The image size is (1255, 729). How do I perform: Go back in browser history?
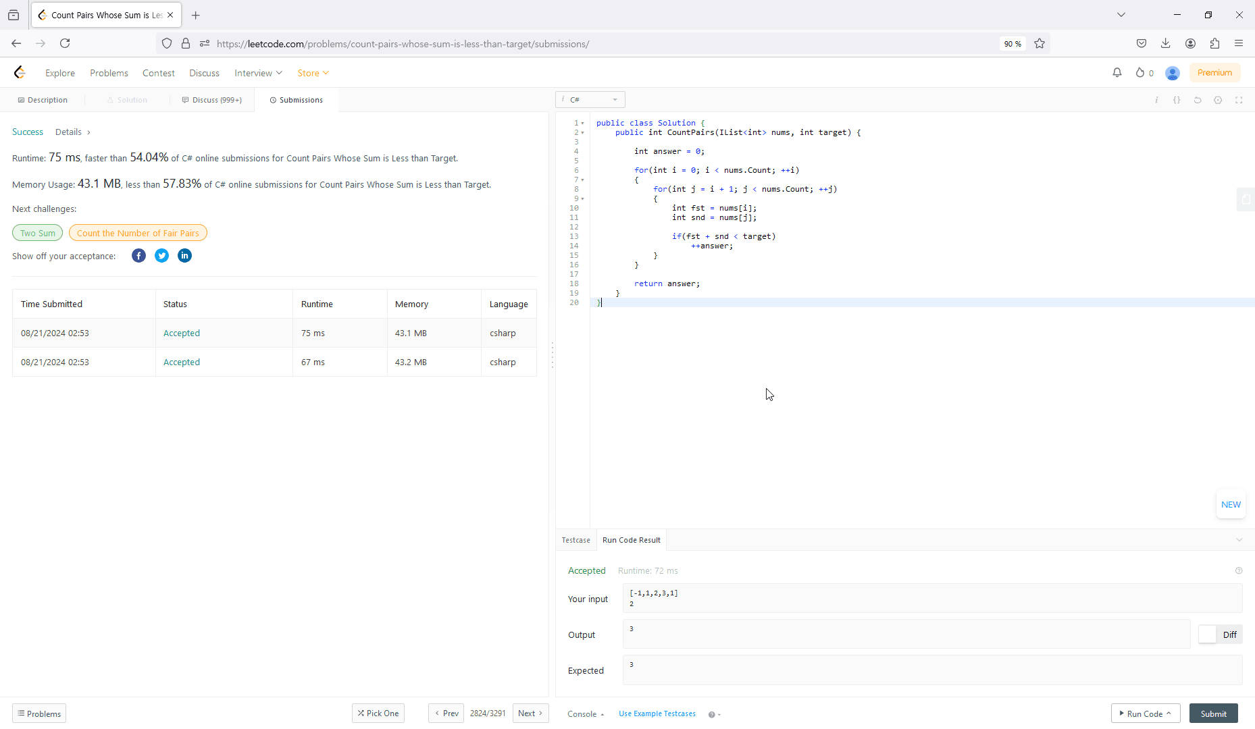(x=16, y=43)
